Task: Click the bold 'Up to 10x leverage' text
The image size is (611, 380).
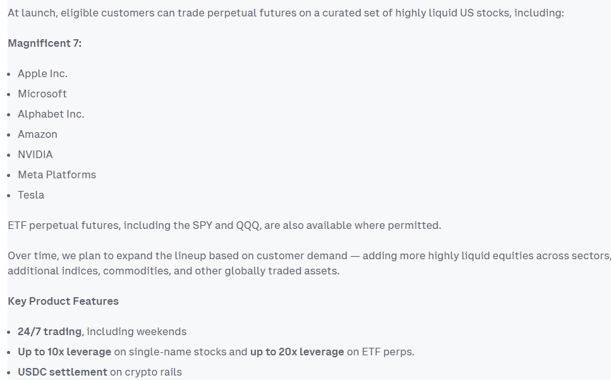Action: coord(64,352)
